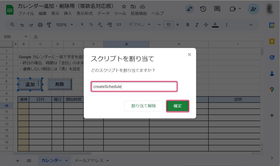
Task: Open the font family dropdown
Action: tap(139, 25)
